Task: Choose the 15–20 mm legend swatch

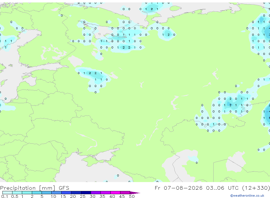Action: [66, 193]
